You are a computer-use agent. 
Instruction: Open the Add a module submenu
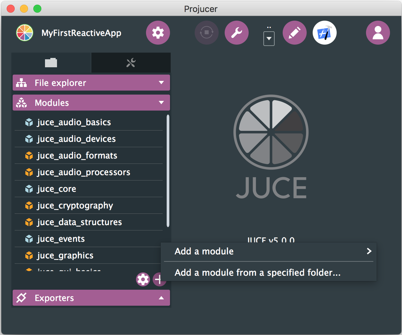tap(269, 251)
